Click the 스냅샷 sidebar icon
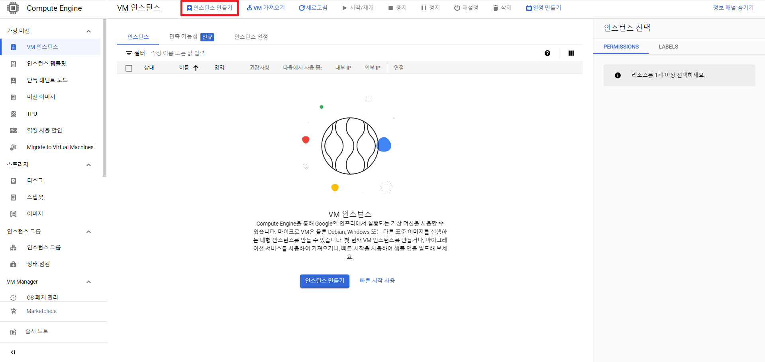 click(x=13, y=197)
